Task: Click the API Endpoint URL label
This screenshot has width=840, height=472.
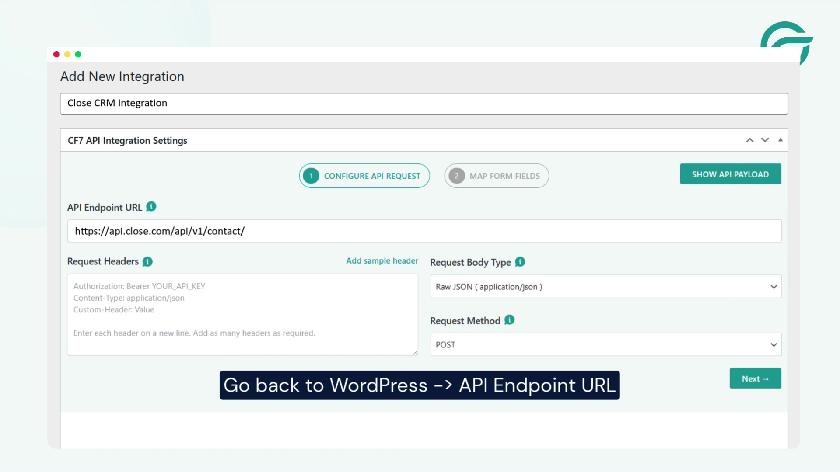Action: pyautogui.click(x=105, y=208)
